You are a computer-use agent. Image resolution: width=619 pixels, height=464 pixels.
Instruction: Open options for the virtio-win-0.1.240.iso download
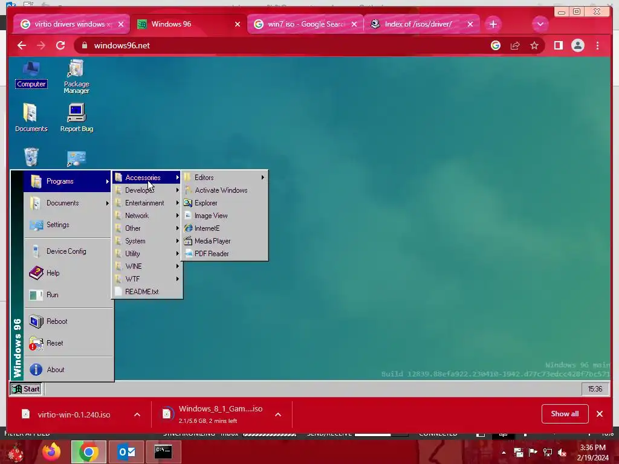[x=137, y=414]
